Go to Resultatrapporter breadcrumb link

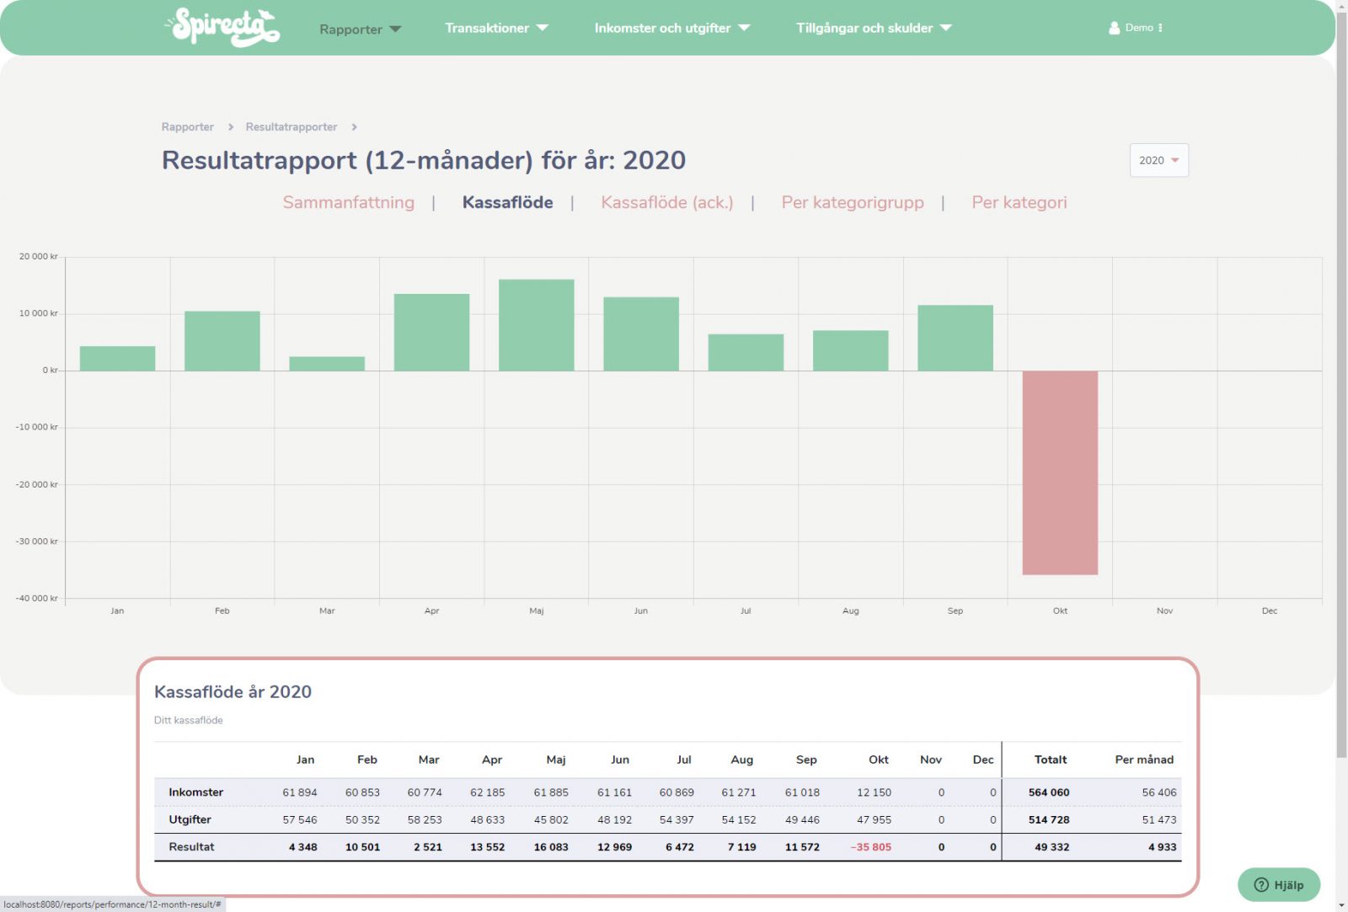tap(291, 127)
